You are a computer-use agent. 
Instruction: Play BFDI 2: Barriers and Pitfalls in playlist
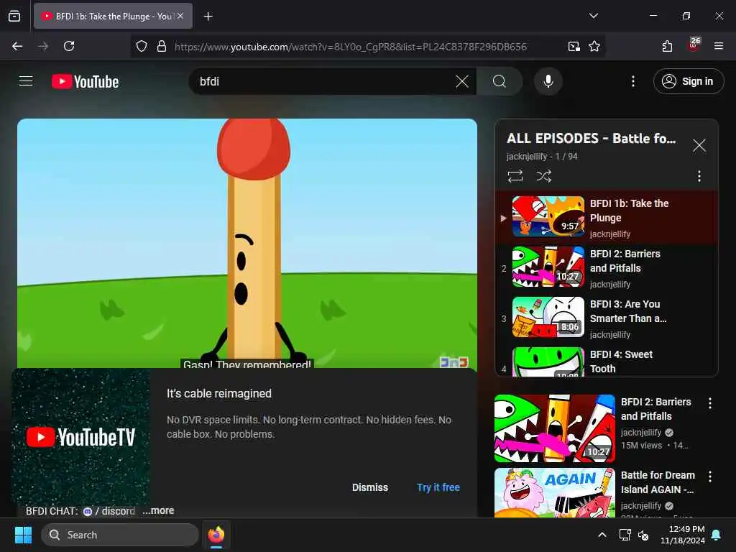pyautogui.click(x=607, y=268)
